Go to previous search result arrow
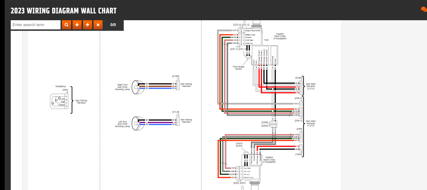 [x=88, y=25]
